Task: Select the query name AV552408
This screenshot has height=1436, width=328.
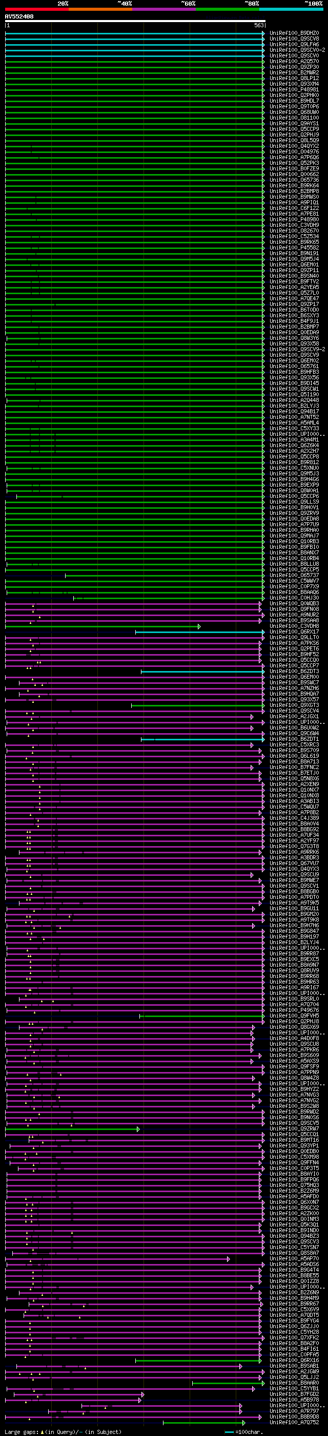Action: [19, 17]
